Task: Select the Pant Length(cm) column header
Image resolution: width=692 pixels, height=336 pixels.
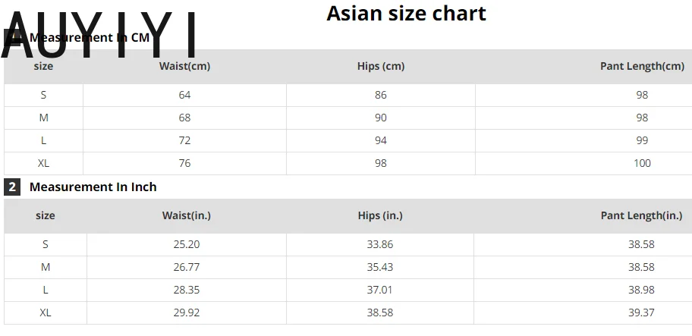Action: tap(642, 67)
